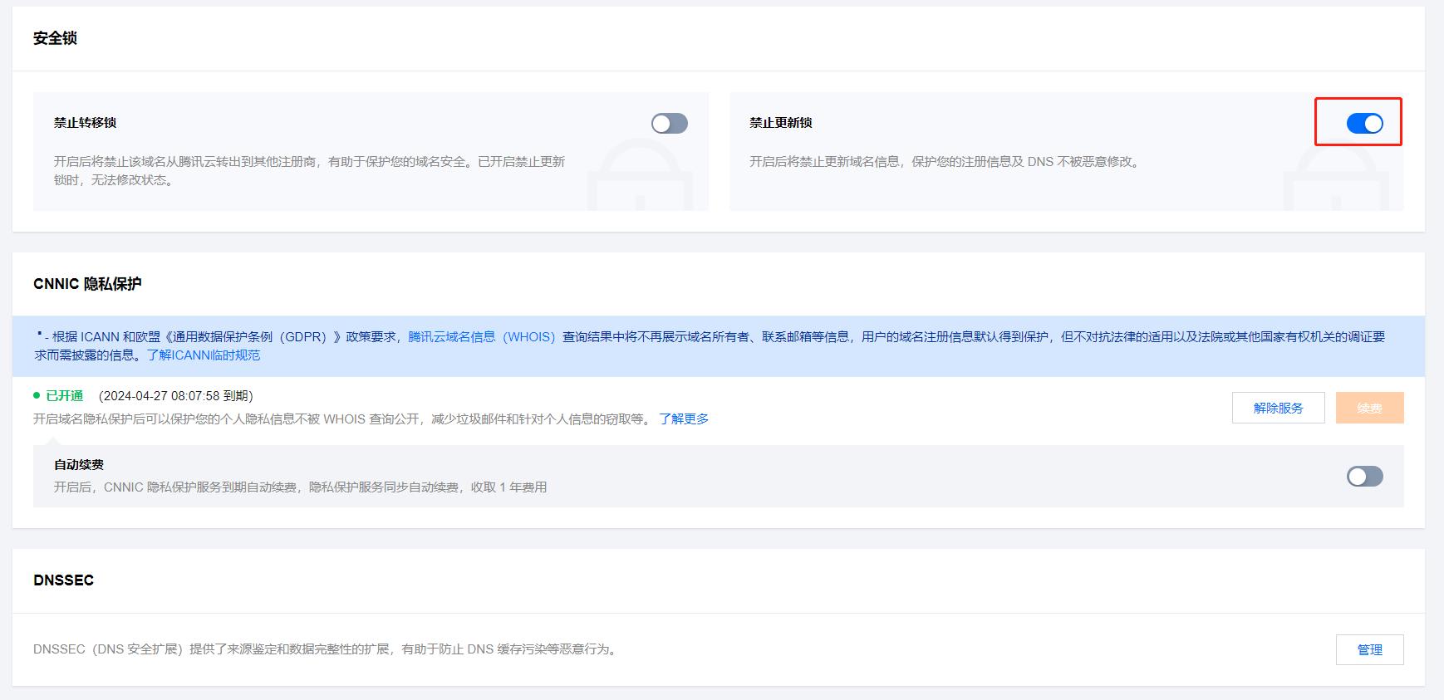
Task: Click the orange 续费 renew button
Action: [1369, 408]
